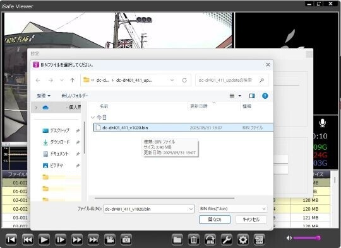
Task: Click the flip/rotate video icon
Action: coord(210,240)
